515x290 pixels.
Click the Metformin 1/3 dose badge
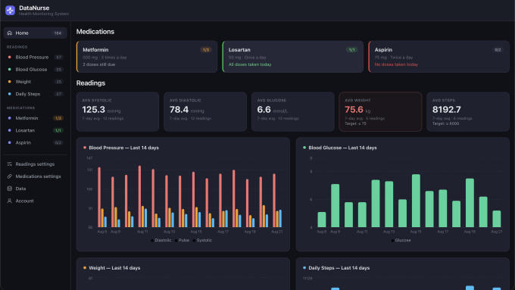pos(206,50)
